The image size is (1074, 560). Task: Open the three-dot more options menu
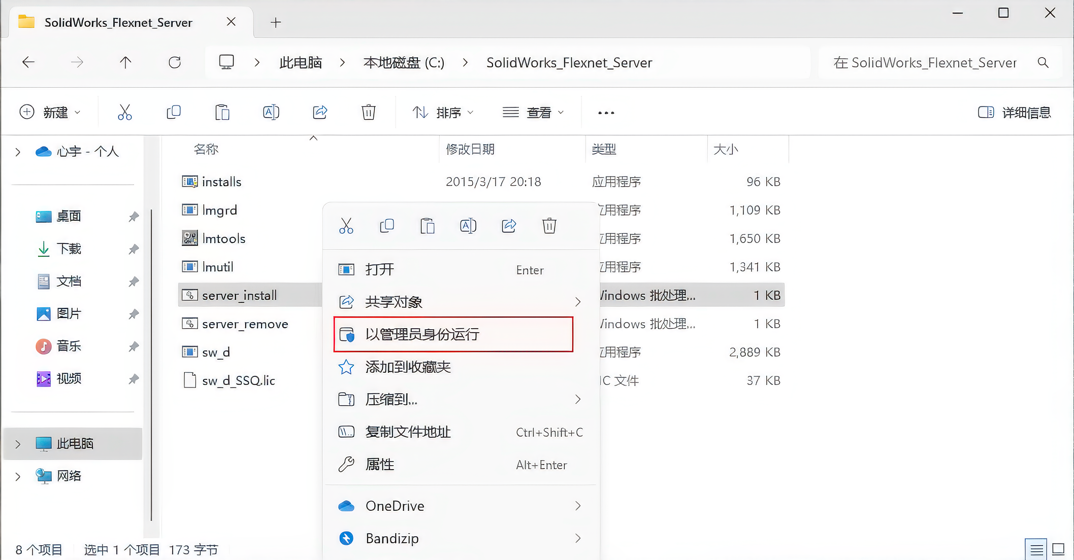[x=606, y=113]
